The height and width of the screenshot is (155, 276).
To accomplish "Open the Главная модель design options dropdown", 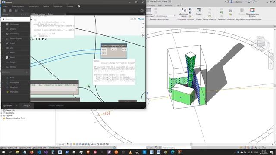I will click(x=165, y=16).
